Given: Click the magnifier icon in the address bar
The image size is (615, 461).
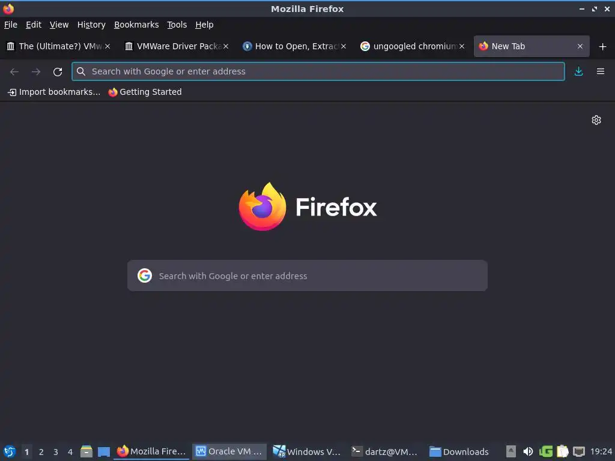Looking at the screenshot, I should tap(81, 71).
